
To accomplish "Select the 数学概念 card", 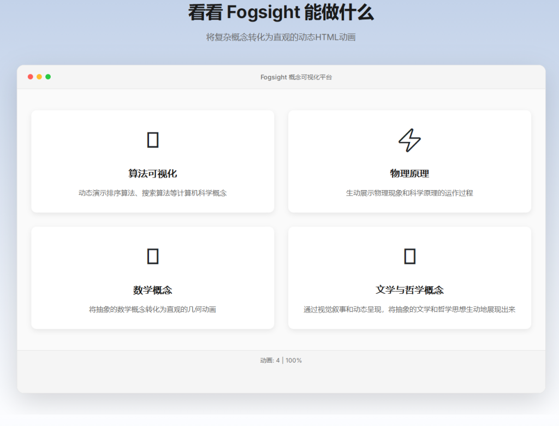I will point(153,277).
